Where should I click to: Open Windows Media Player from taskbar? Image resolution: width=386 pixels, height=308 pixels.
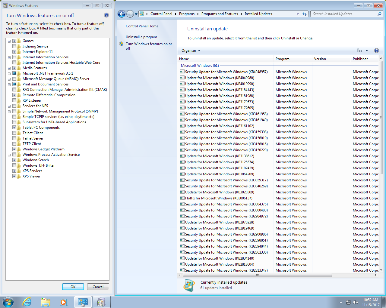tap(64, 302)
